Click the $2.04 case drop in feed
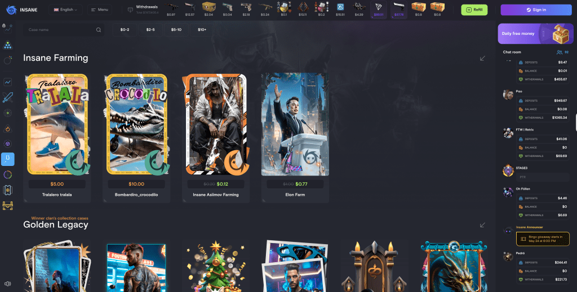Image resolution: width=577 pixels, height=292 pixels. tap(208, 10)
